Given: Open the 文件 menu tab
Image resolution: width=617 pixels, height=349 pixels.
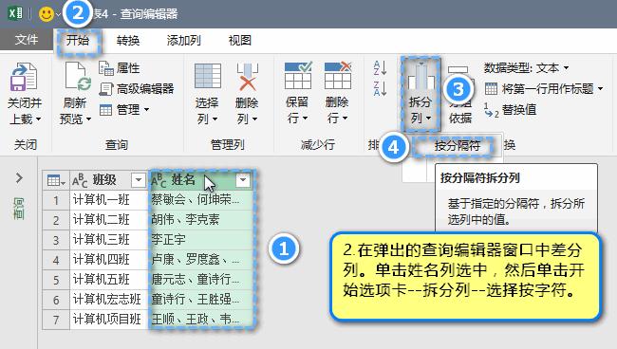Looking at the screenshot, I should (27, 40).
